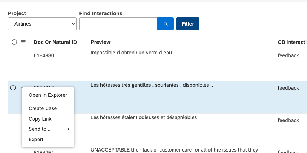307x153 pixels.
Task: Select the header row radio circle
Action: coord(14,42)
